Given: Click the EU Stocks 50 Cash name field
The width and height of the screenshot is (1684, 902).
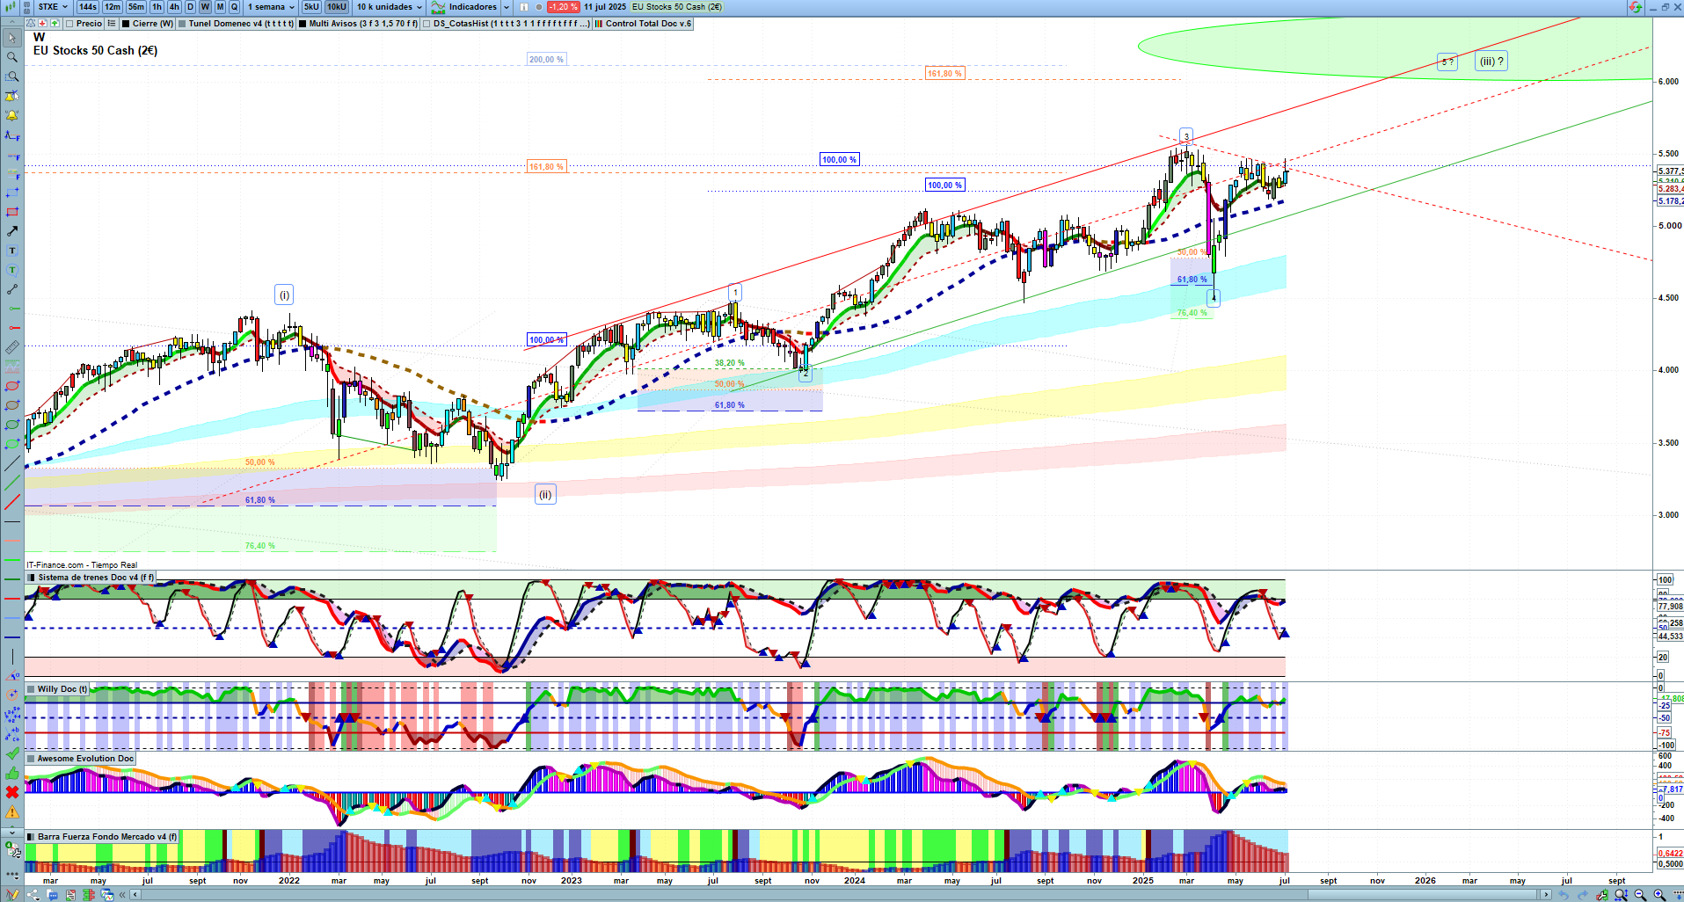Looking at the screenshot, I should (677, 7).
